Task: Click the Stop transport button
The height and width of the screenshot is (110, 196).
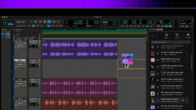Action: pyautogui.click(x=143, y=26)
